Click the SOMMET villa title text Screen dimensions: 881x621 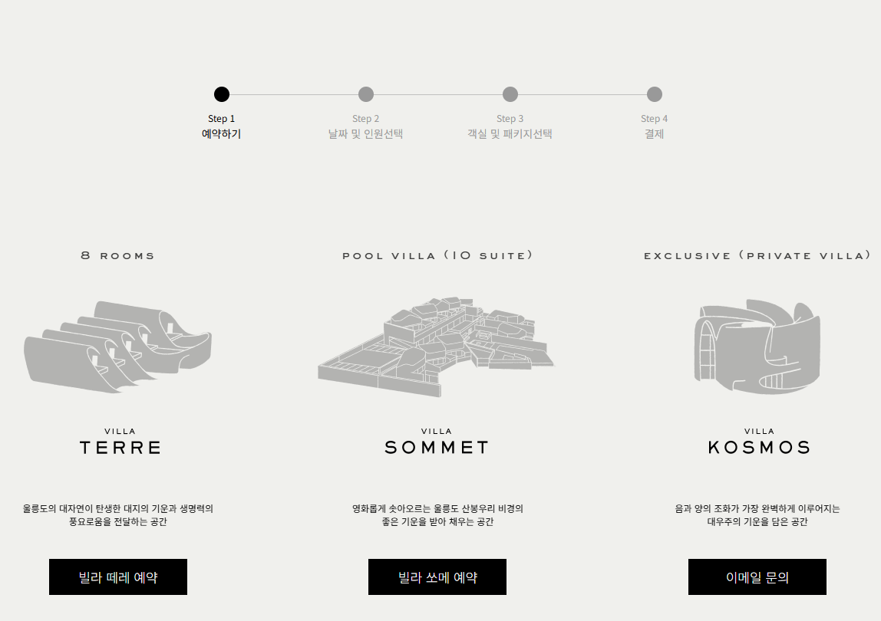coord(437,448)
